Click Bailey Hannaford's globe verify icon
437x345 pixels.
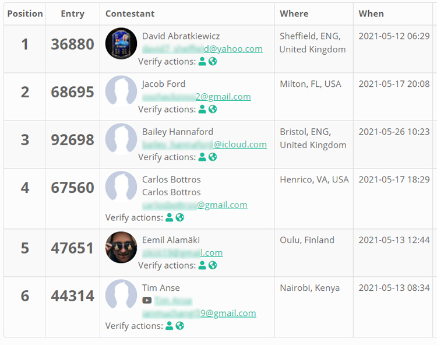213,157
